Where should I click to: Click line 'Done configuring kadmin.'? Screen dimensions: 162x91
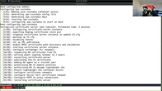click(x=15, y=7)
